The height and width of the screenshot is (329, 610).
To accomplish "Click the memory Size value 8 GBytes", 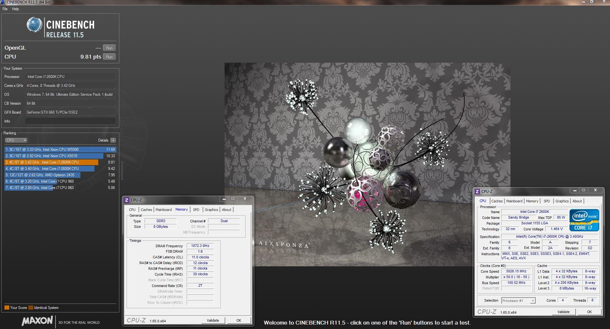I will [161, 227].
